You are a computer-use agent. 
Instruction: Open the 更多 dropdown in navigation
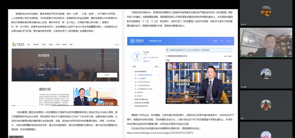click(x=72, y=45)
